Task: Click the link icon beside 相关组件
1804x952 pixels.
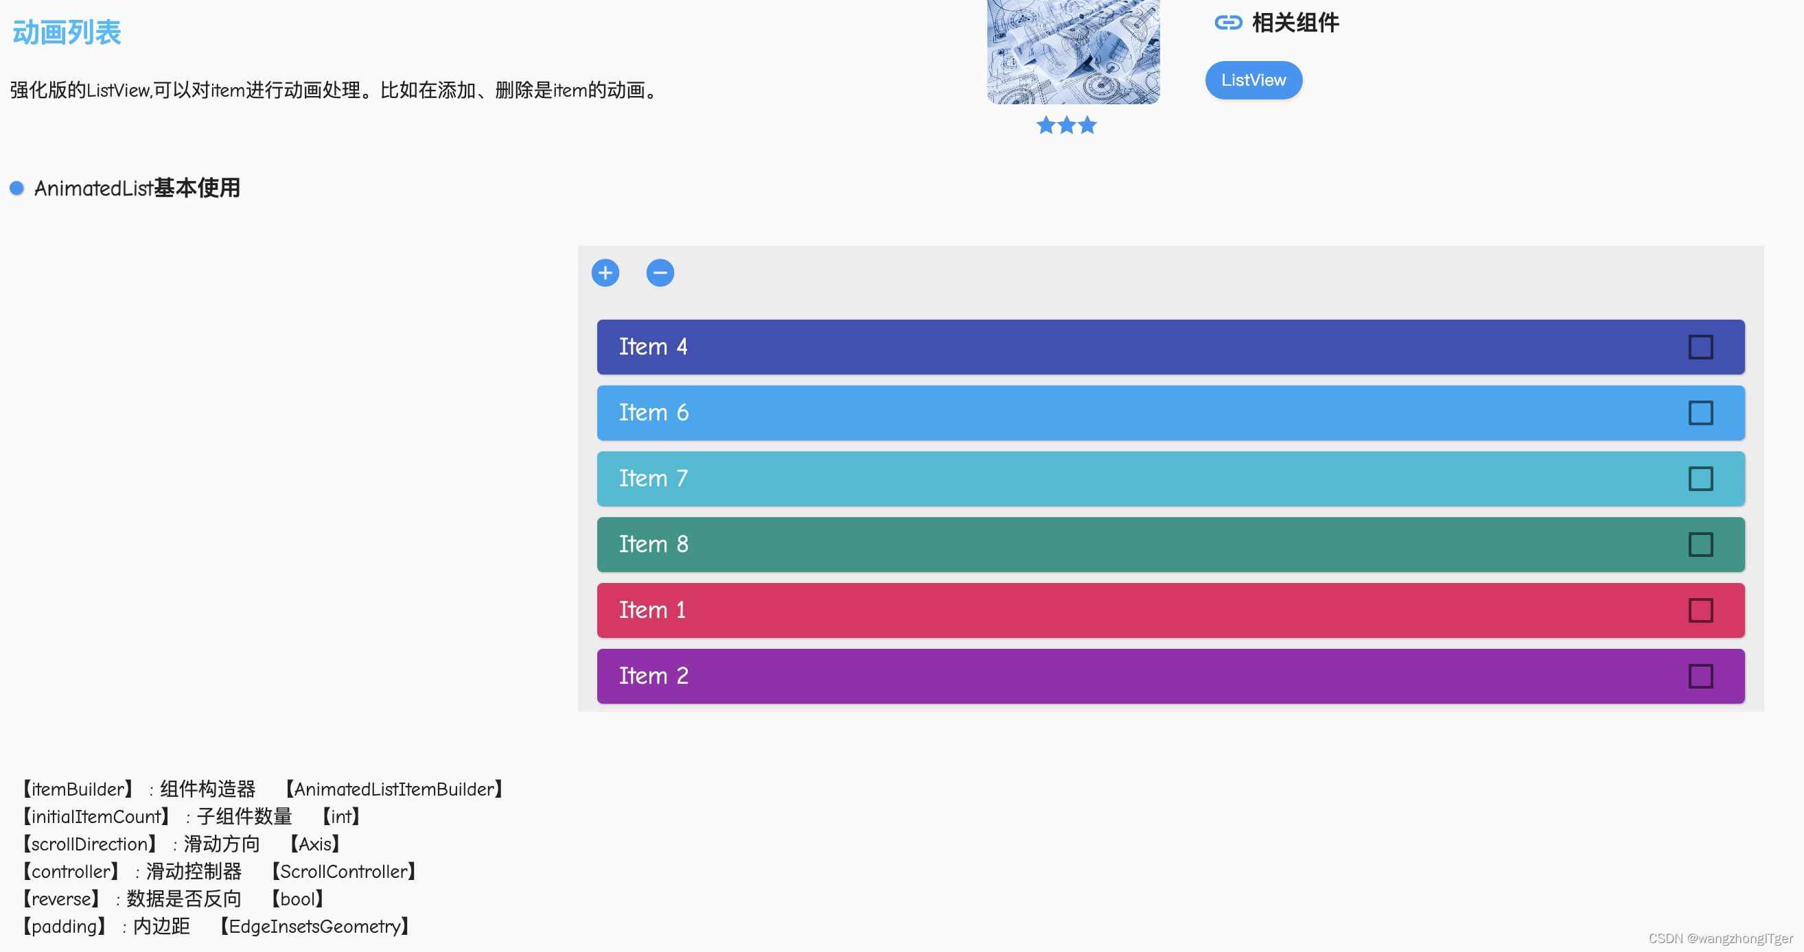Action: tap(1227, 23)
